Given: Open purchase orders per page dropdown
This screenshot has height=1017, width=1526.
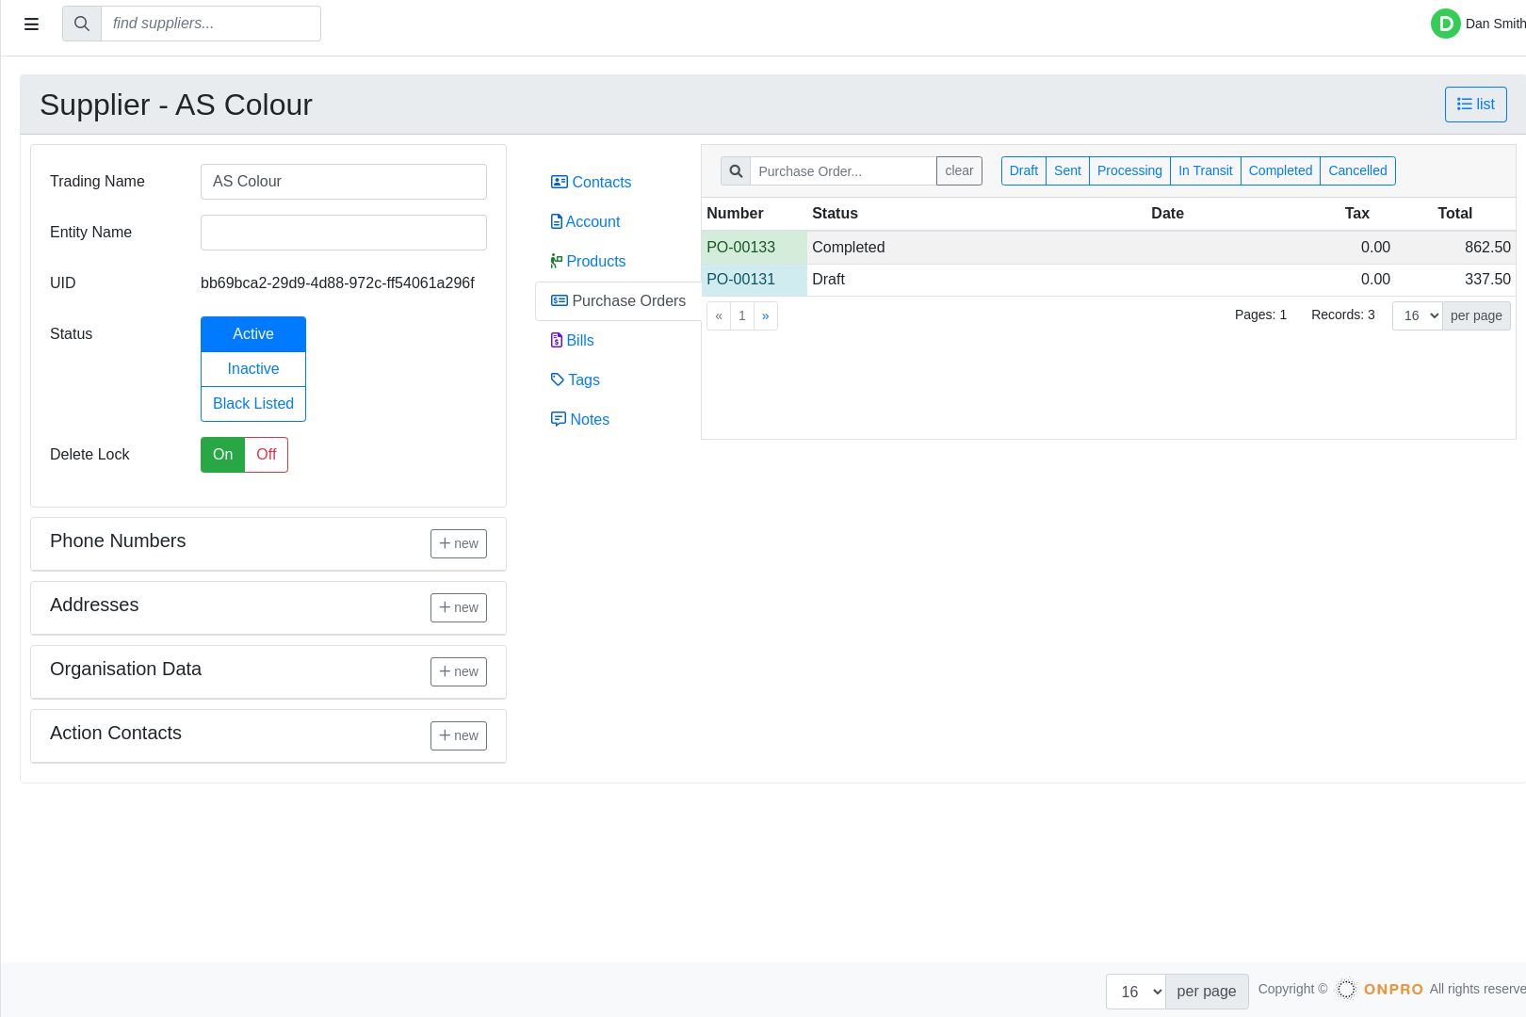Looking at the screenshot, I should pyautogui.click(x=1418, y=315).
